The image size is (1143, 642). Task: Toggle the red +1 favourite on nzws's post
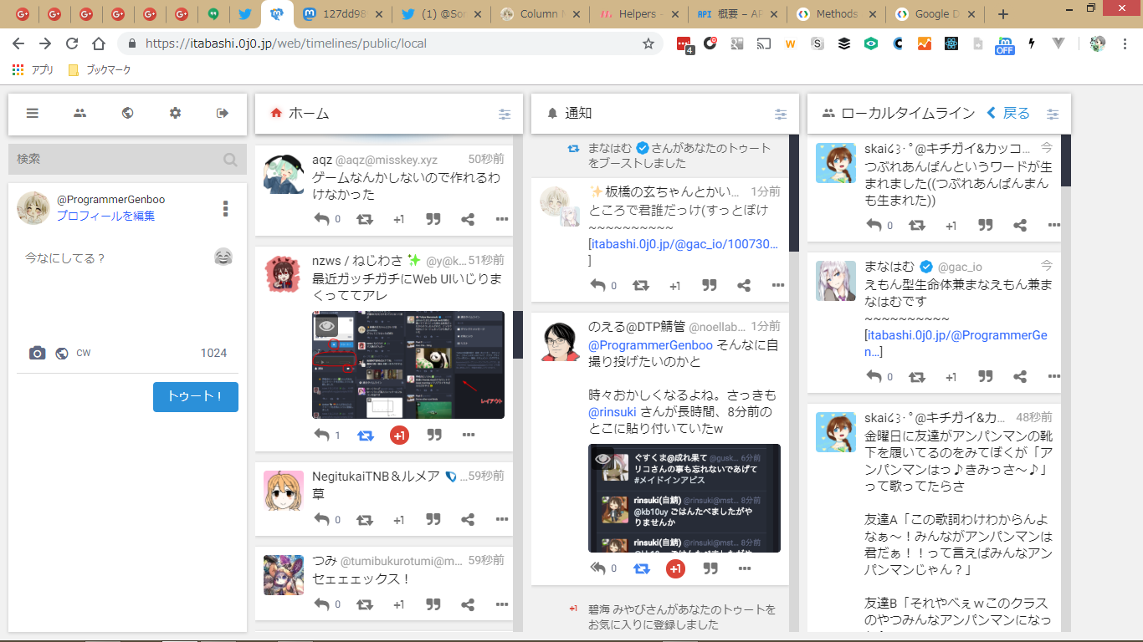tap(399, 436)
